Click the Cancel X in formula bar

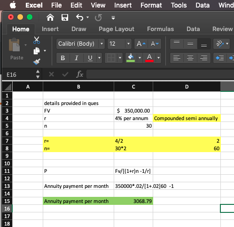(x=51, y=74)
